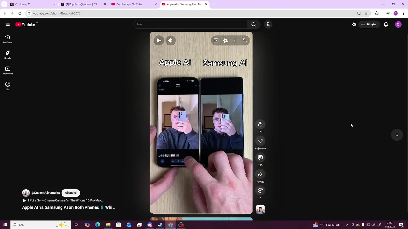Share the Short via Paylaş

[x=260, y=174]
